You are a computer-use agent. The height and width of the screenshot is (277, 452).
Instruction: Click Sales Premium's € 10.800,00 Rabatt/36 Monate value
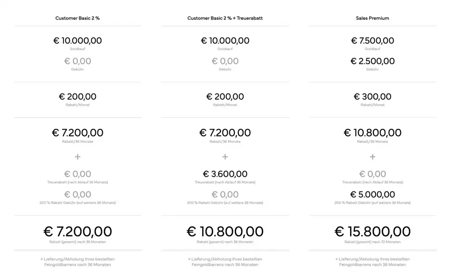point(373,133)
